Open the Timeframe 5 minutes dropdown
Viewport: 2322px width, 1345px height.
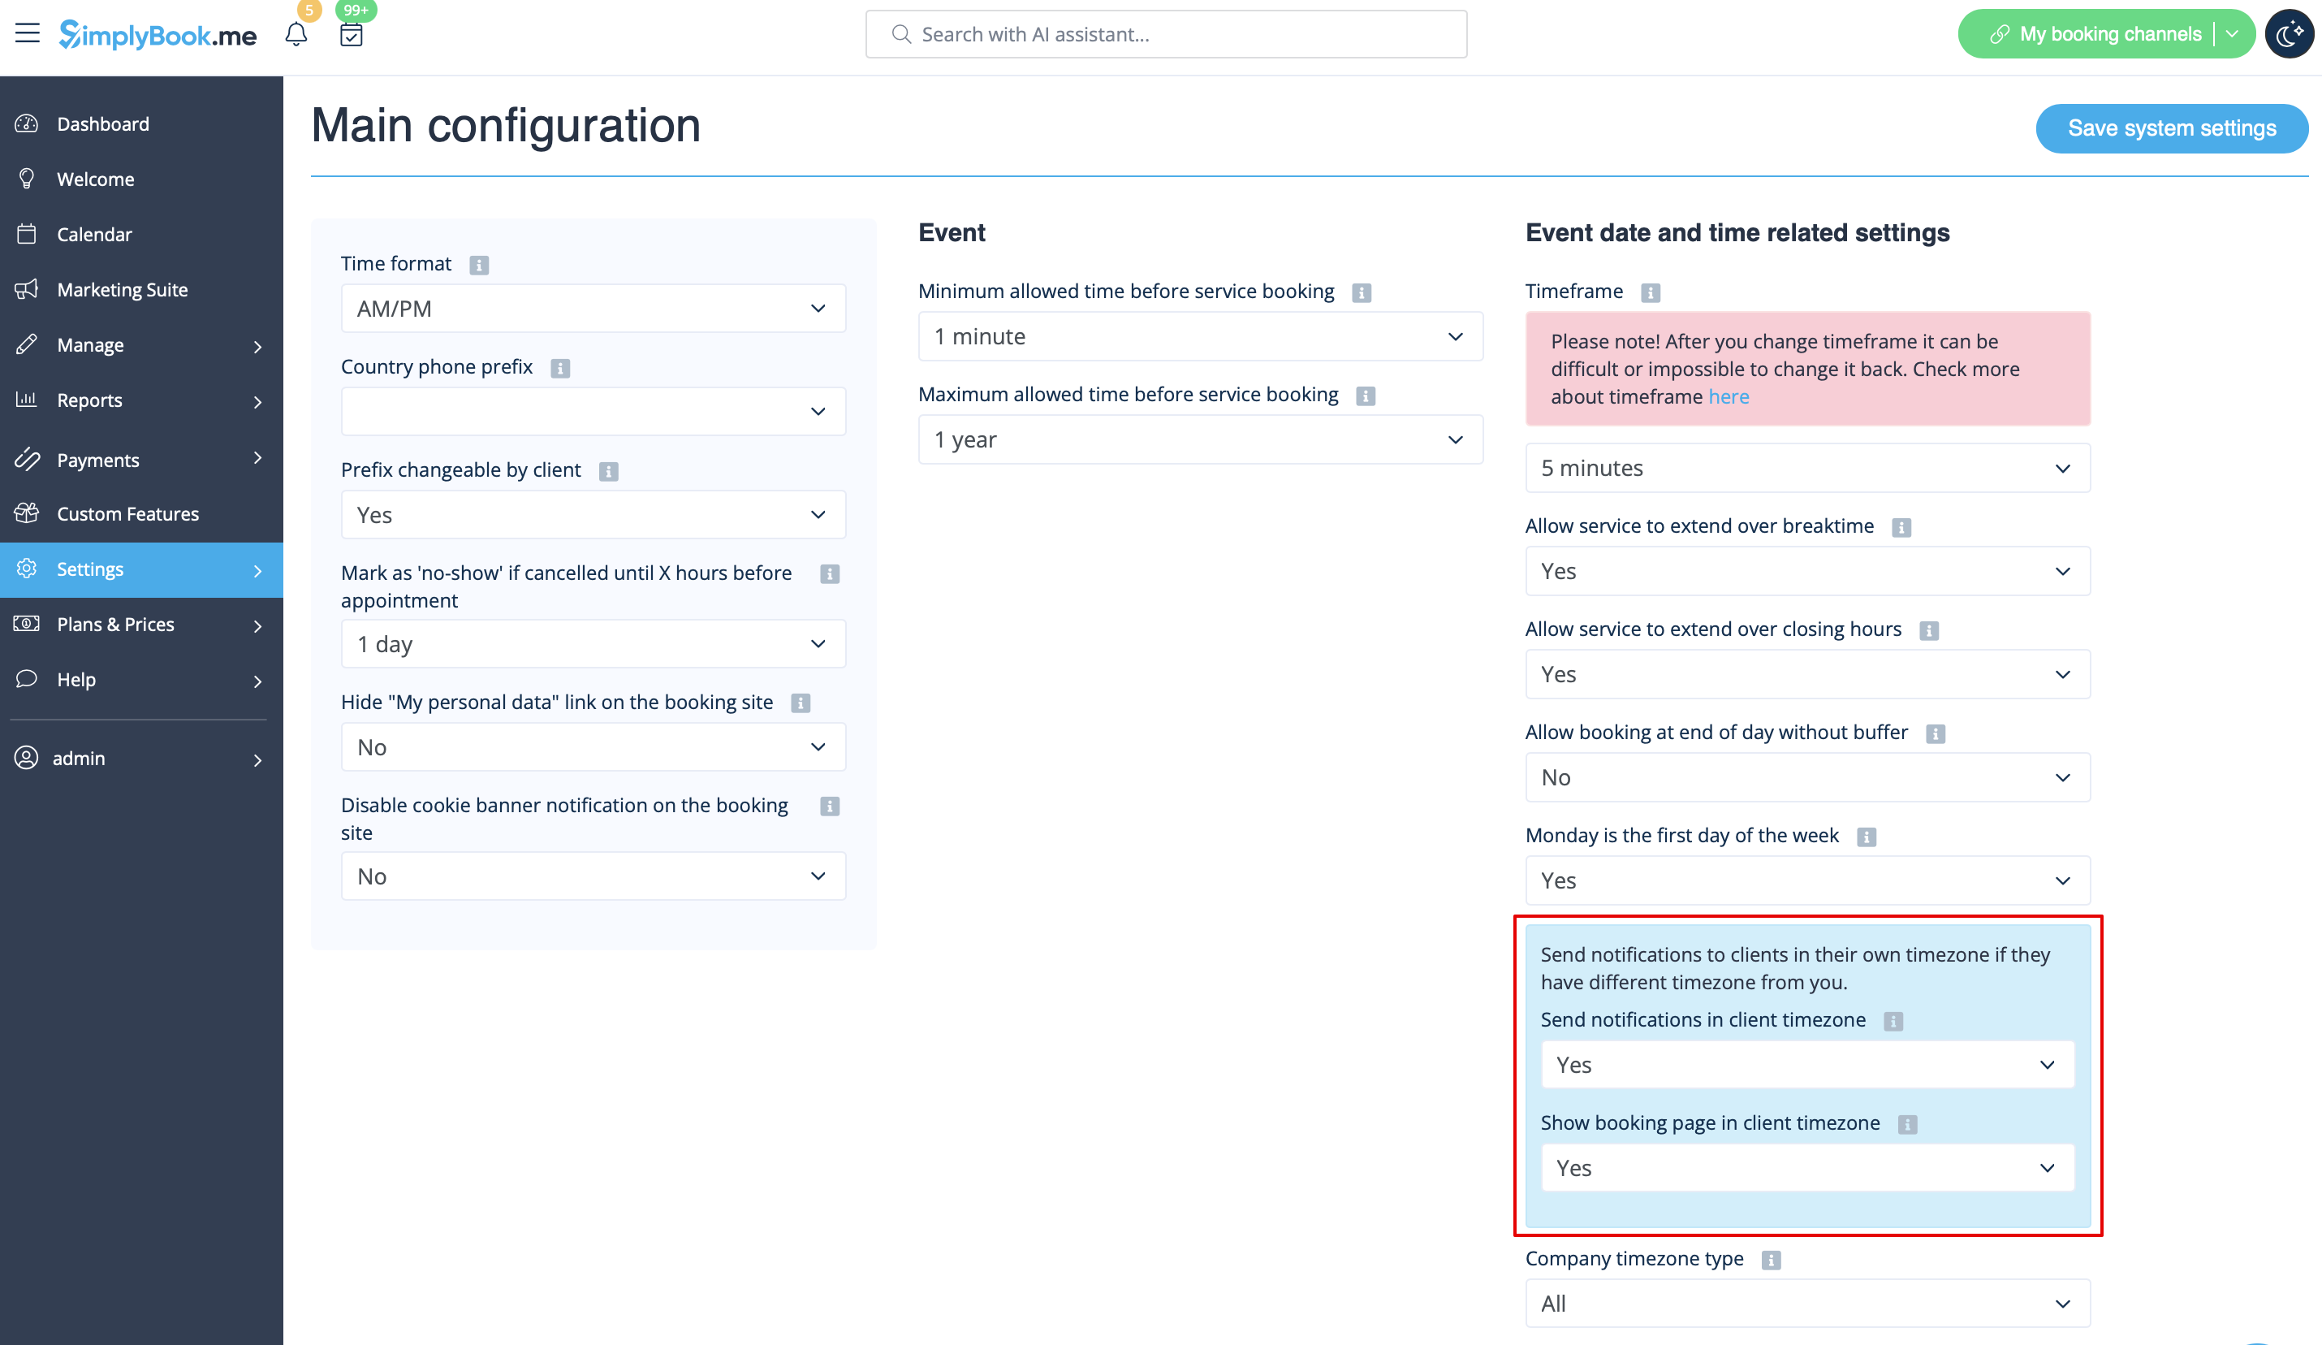[1808, 467]
